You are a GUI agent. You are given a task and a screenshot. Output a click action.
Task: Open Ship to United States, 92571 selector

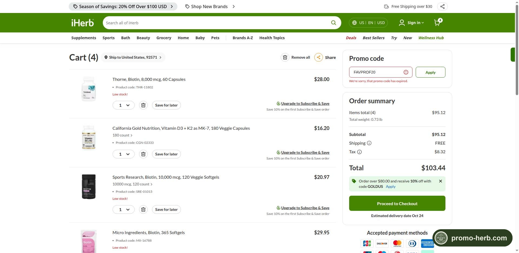(x=133, y=57)
